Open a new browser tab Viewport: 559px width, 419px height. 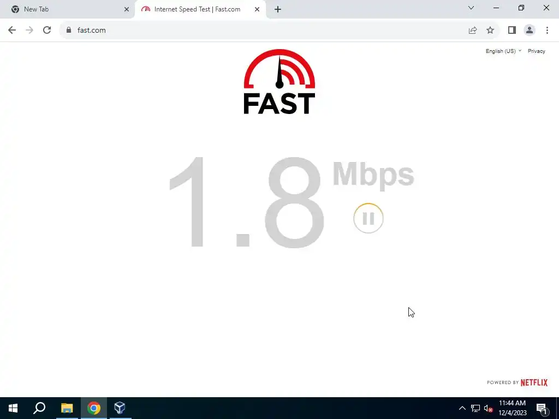(278, 9)
